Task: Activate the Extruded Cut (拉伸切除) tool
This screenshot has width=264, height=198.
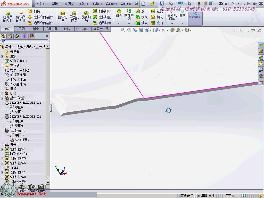Action: pyautogui.click(x=62, y=16)
